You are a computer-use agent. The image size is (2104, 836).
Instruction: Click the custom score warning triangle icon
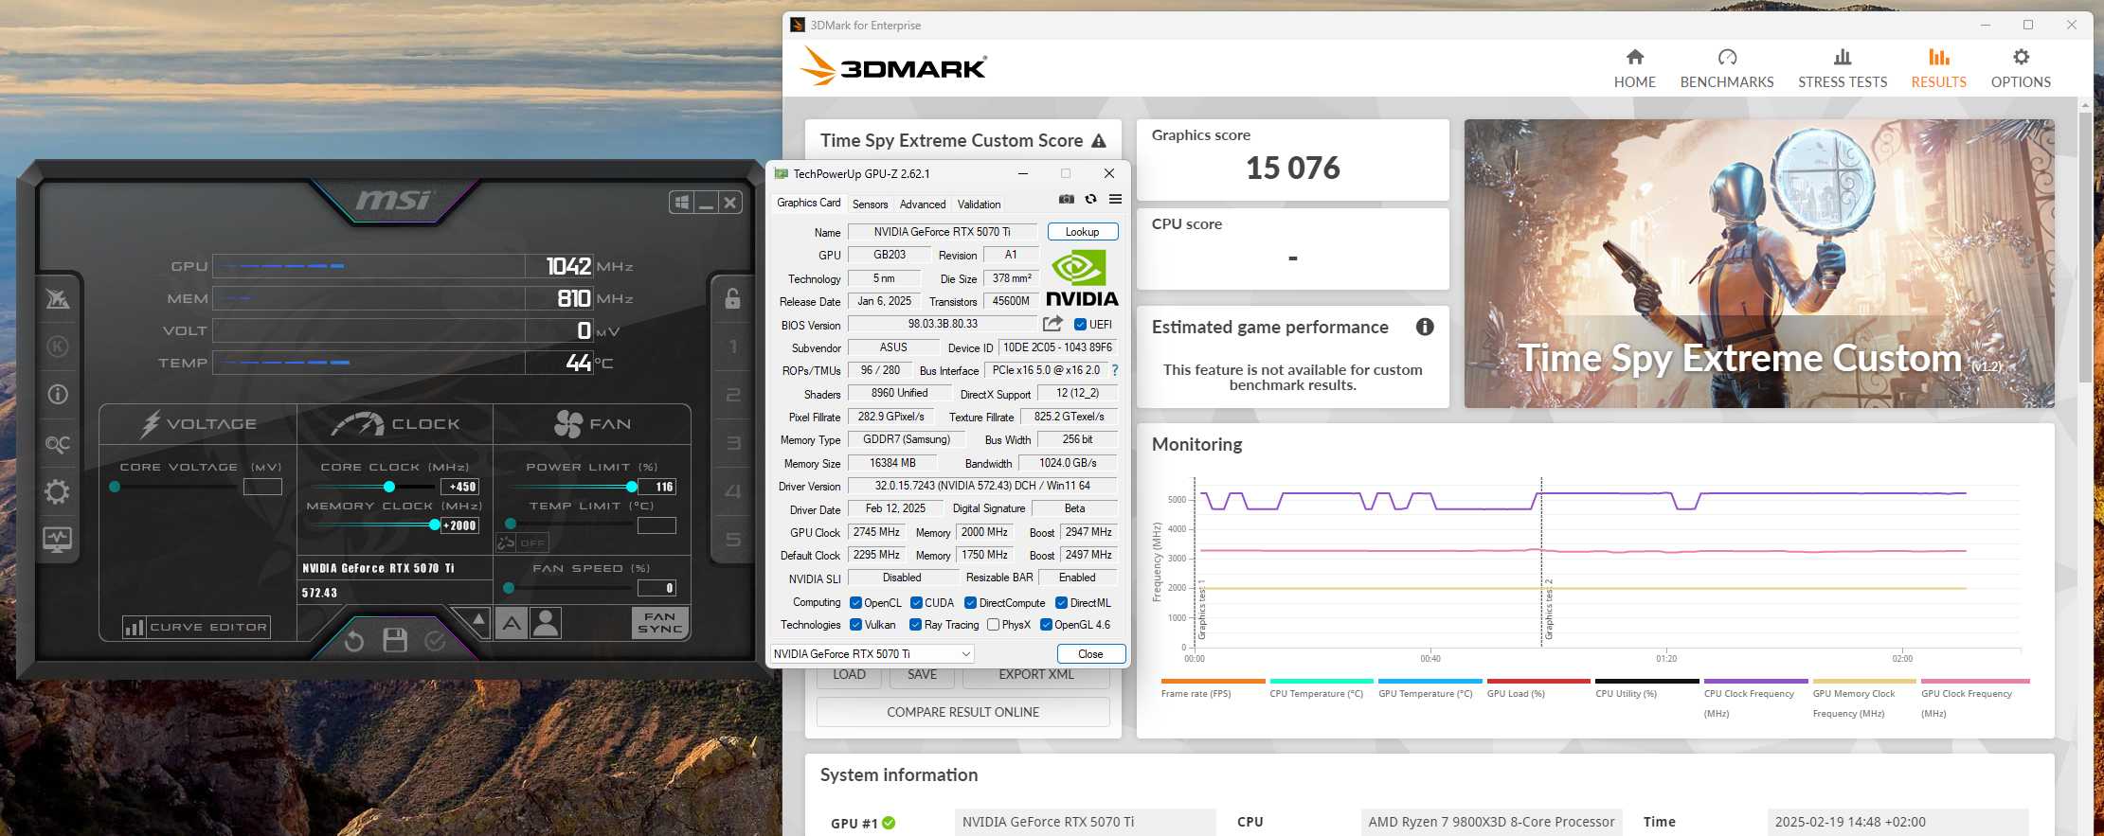1099,141
